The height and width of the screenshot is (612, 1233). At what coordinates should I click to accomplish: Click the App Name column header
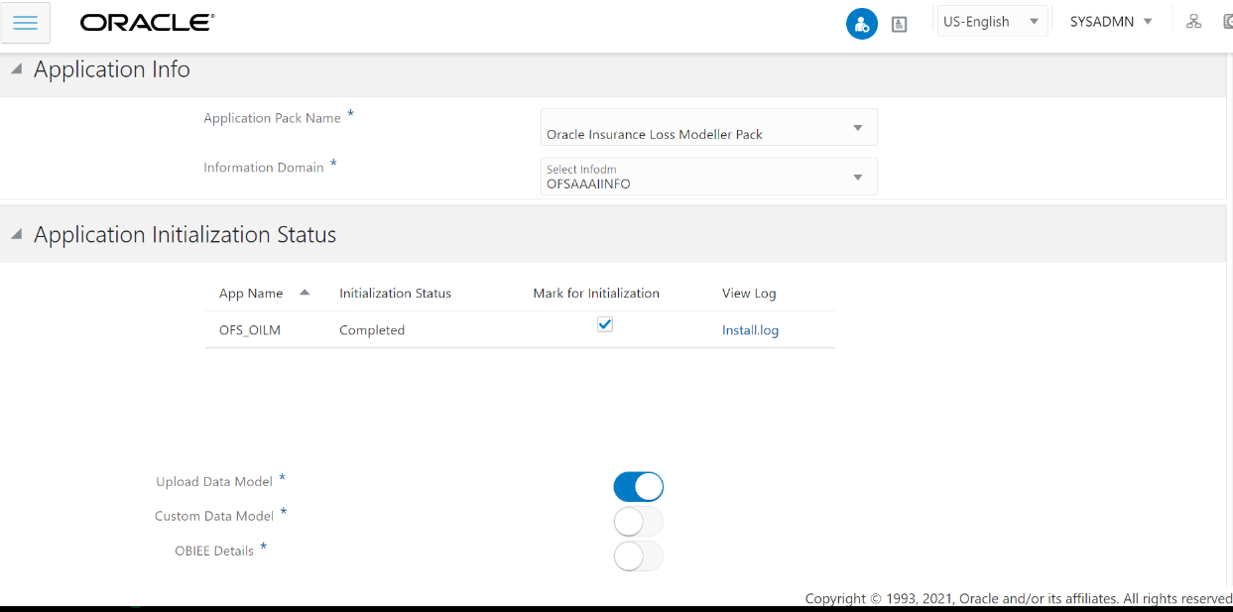(x=251, y=294)
